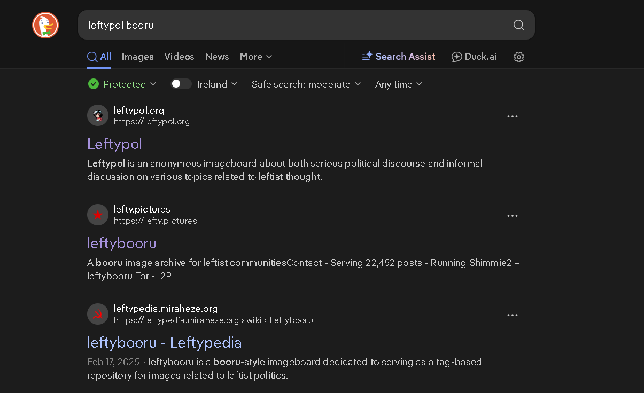Screen dimensions: 644x393
Task: Click the leftypol.org site favicon
Action: click(x=98, y=116)
